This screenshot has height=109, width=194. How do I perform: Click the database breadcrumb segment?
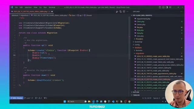click(x=15, y=15)
